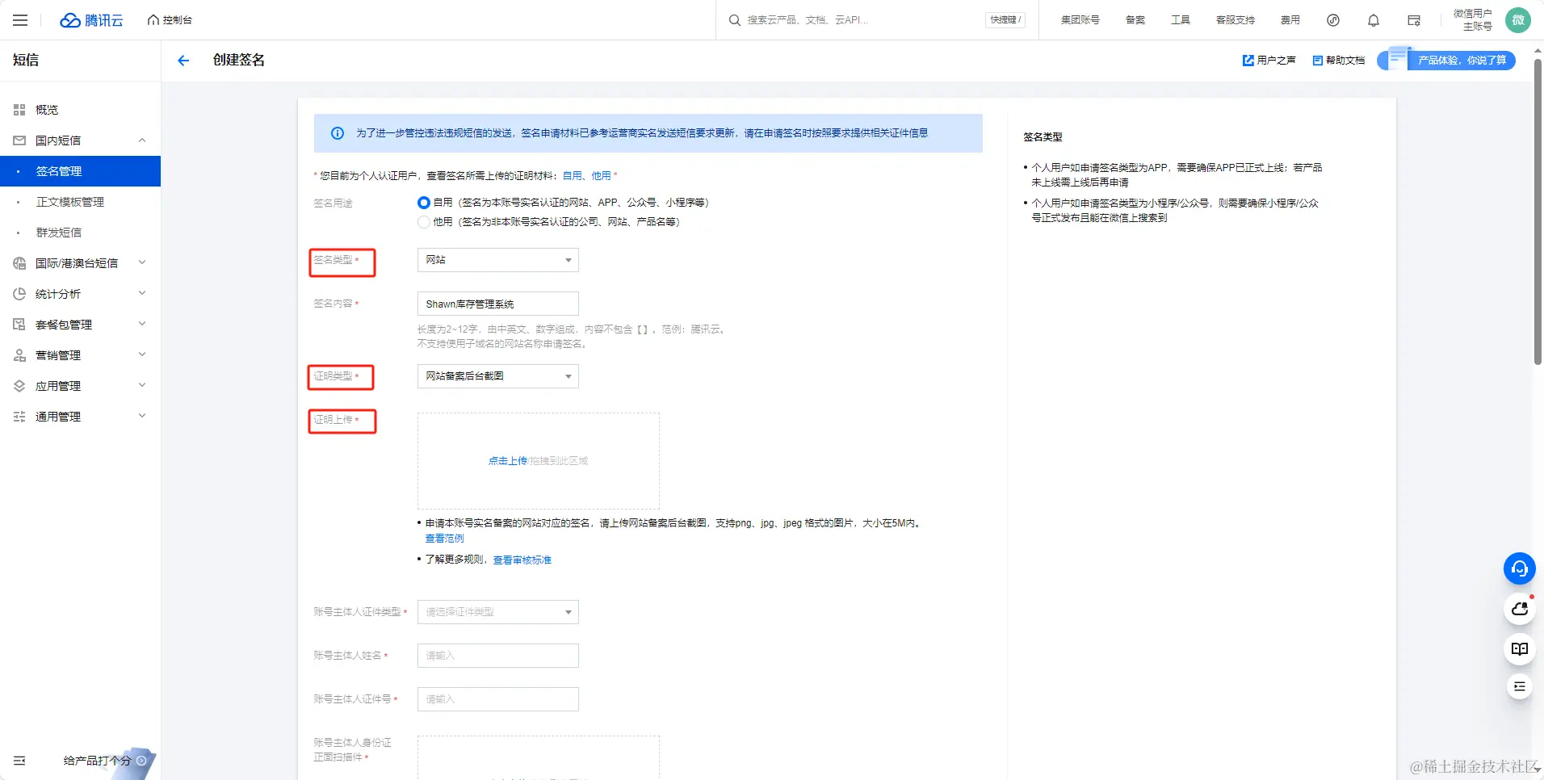Click the 通用管理 sliders icon

[x=19, y=417]
